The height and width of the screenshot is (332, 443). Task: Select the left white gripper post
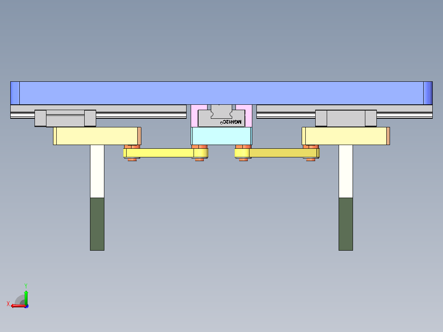click(x=97, y=171)
